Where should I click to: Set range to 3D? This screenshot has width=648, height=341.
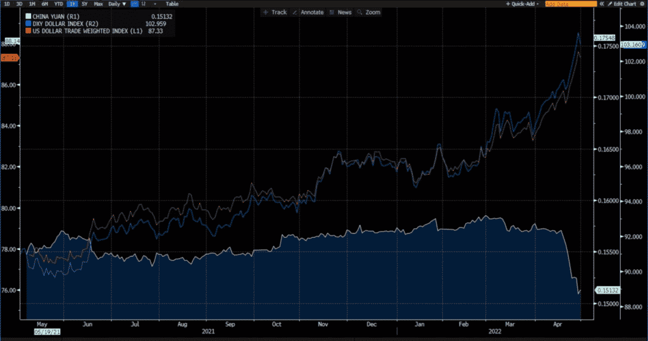tap(19, 4)
